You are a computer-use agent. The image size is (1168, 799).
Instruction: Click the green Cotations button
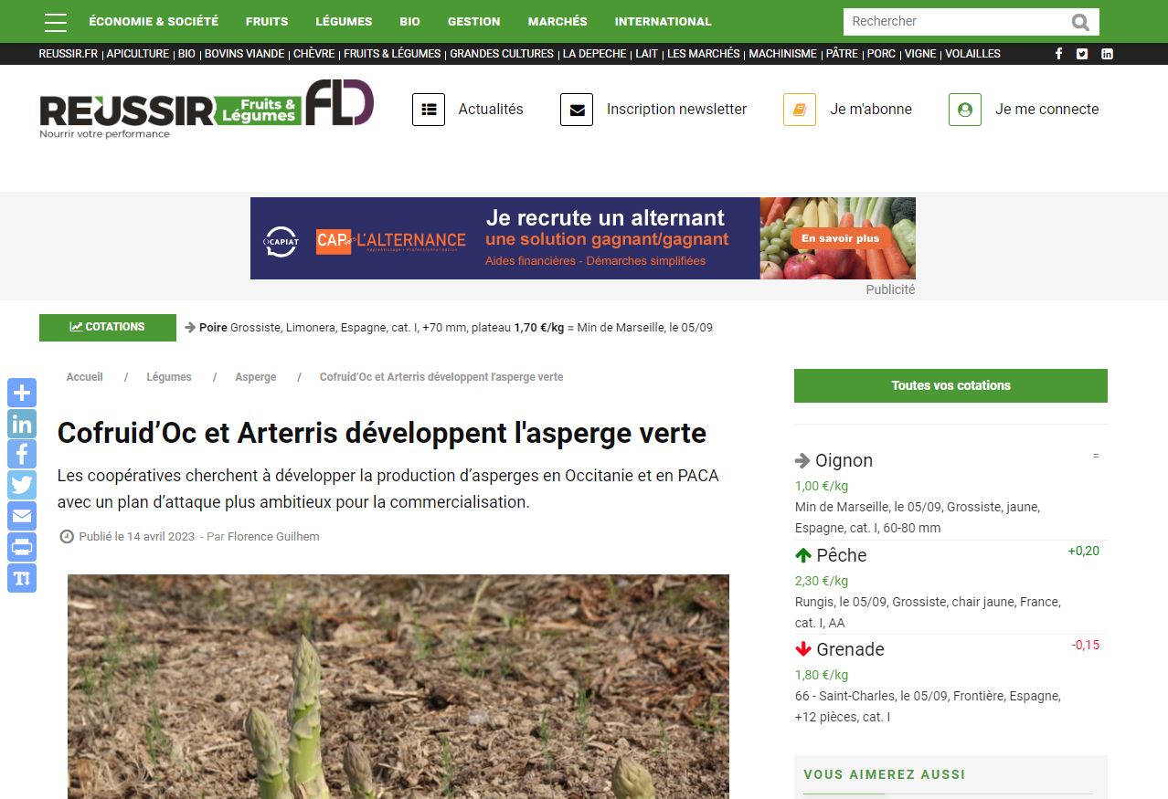tap(108, 327)
